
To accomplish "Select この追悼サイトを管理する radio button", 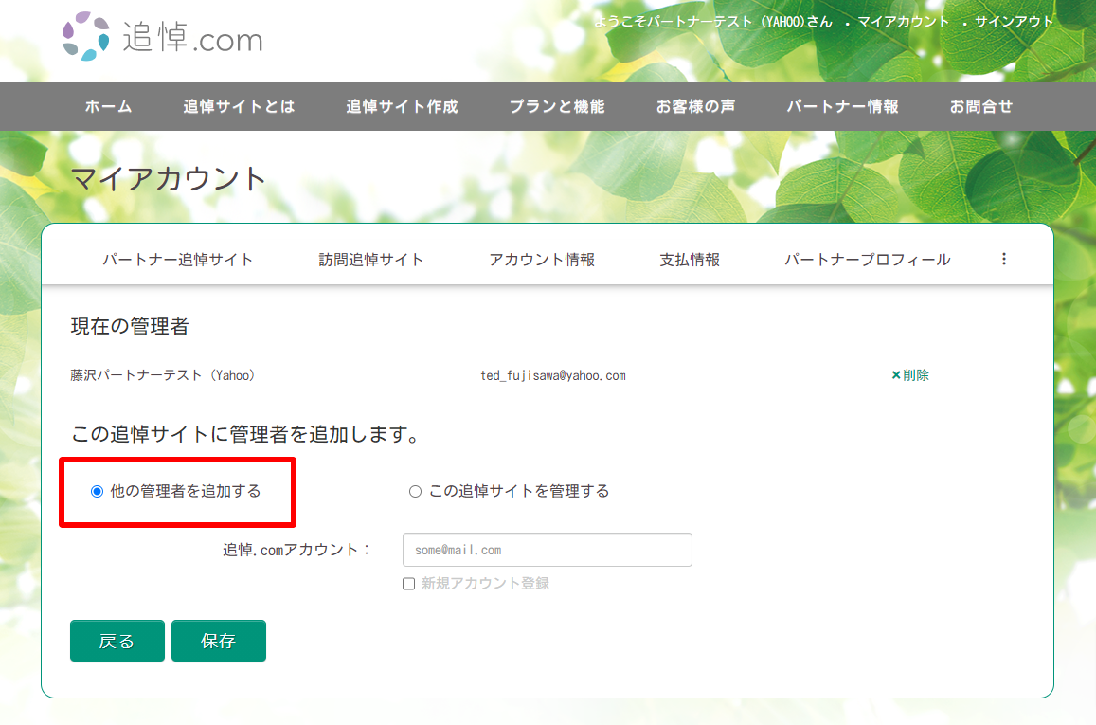I will [x=415, y=491].
